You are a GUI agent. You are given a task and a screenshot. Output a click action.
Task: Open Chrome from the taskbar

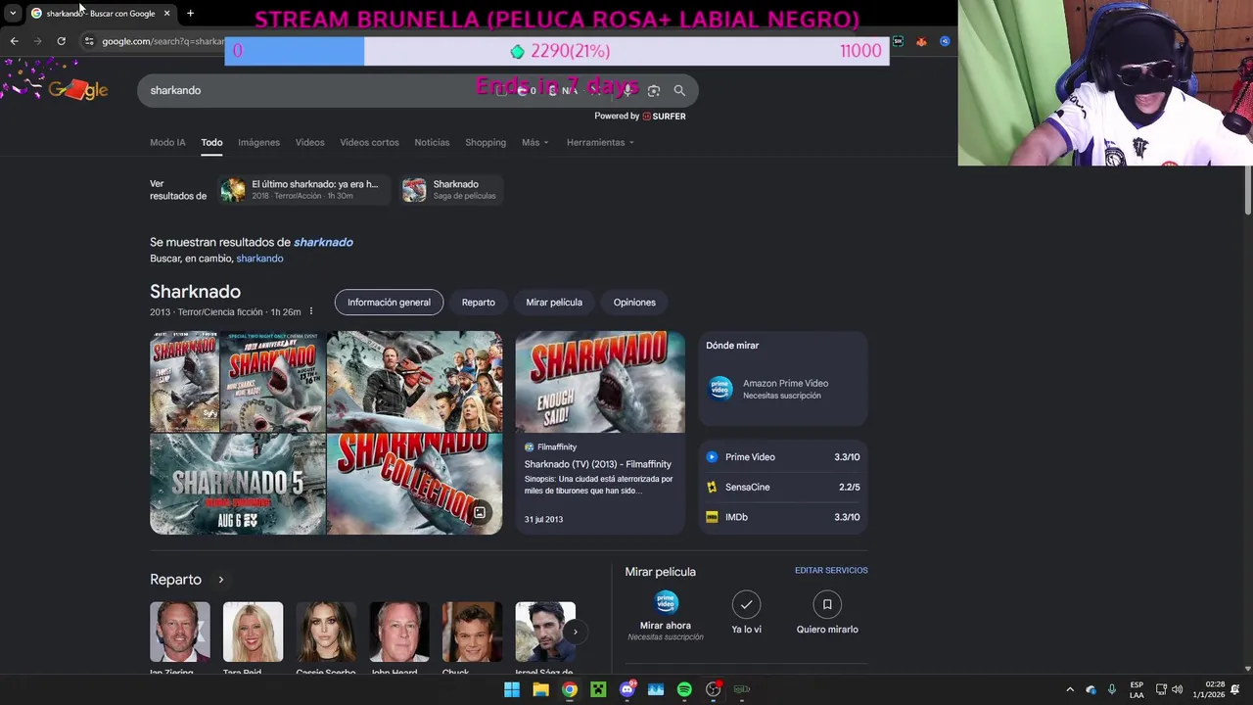click(570, 689)
